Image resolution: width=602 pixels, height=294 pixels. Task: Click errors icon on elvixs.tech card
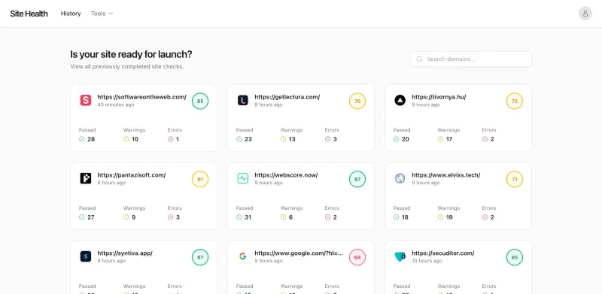point(485,217)
